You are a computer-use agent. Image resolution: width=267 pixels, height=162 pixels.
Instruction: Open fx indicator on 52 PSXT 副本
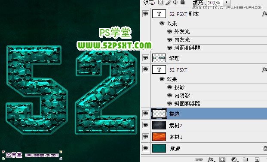pyautogui.click(x=264, y=14)
